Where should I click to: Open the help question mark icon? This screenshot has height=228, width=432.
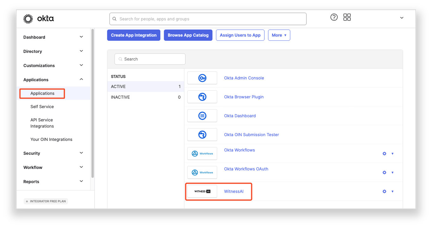coord(334,17)
